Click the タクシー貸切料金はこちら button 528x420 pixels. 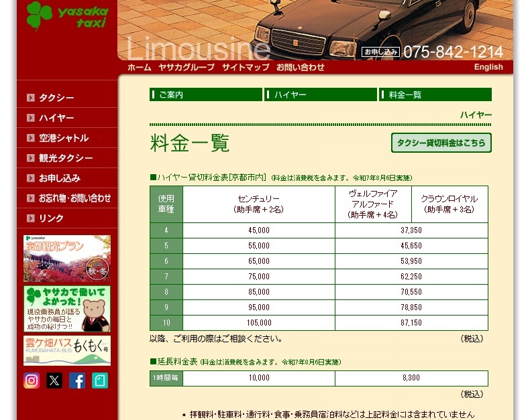click(x=441, y=143)
